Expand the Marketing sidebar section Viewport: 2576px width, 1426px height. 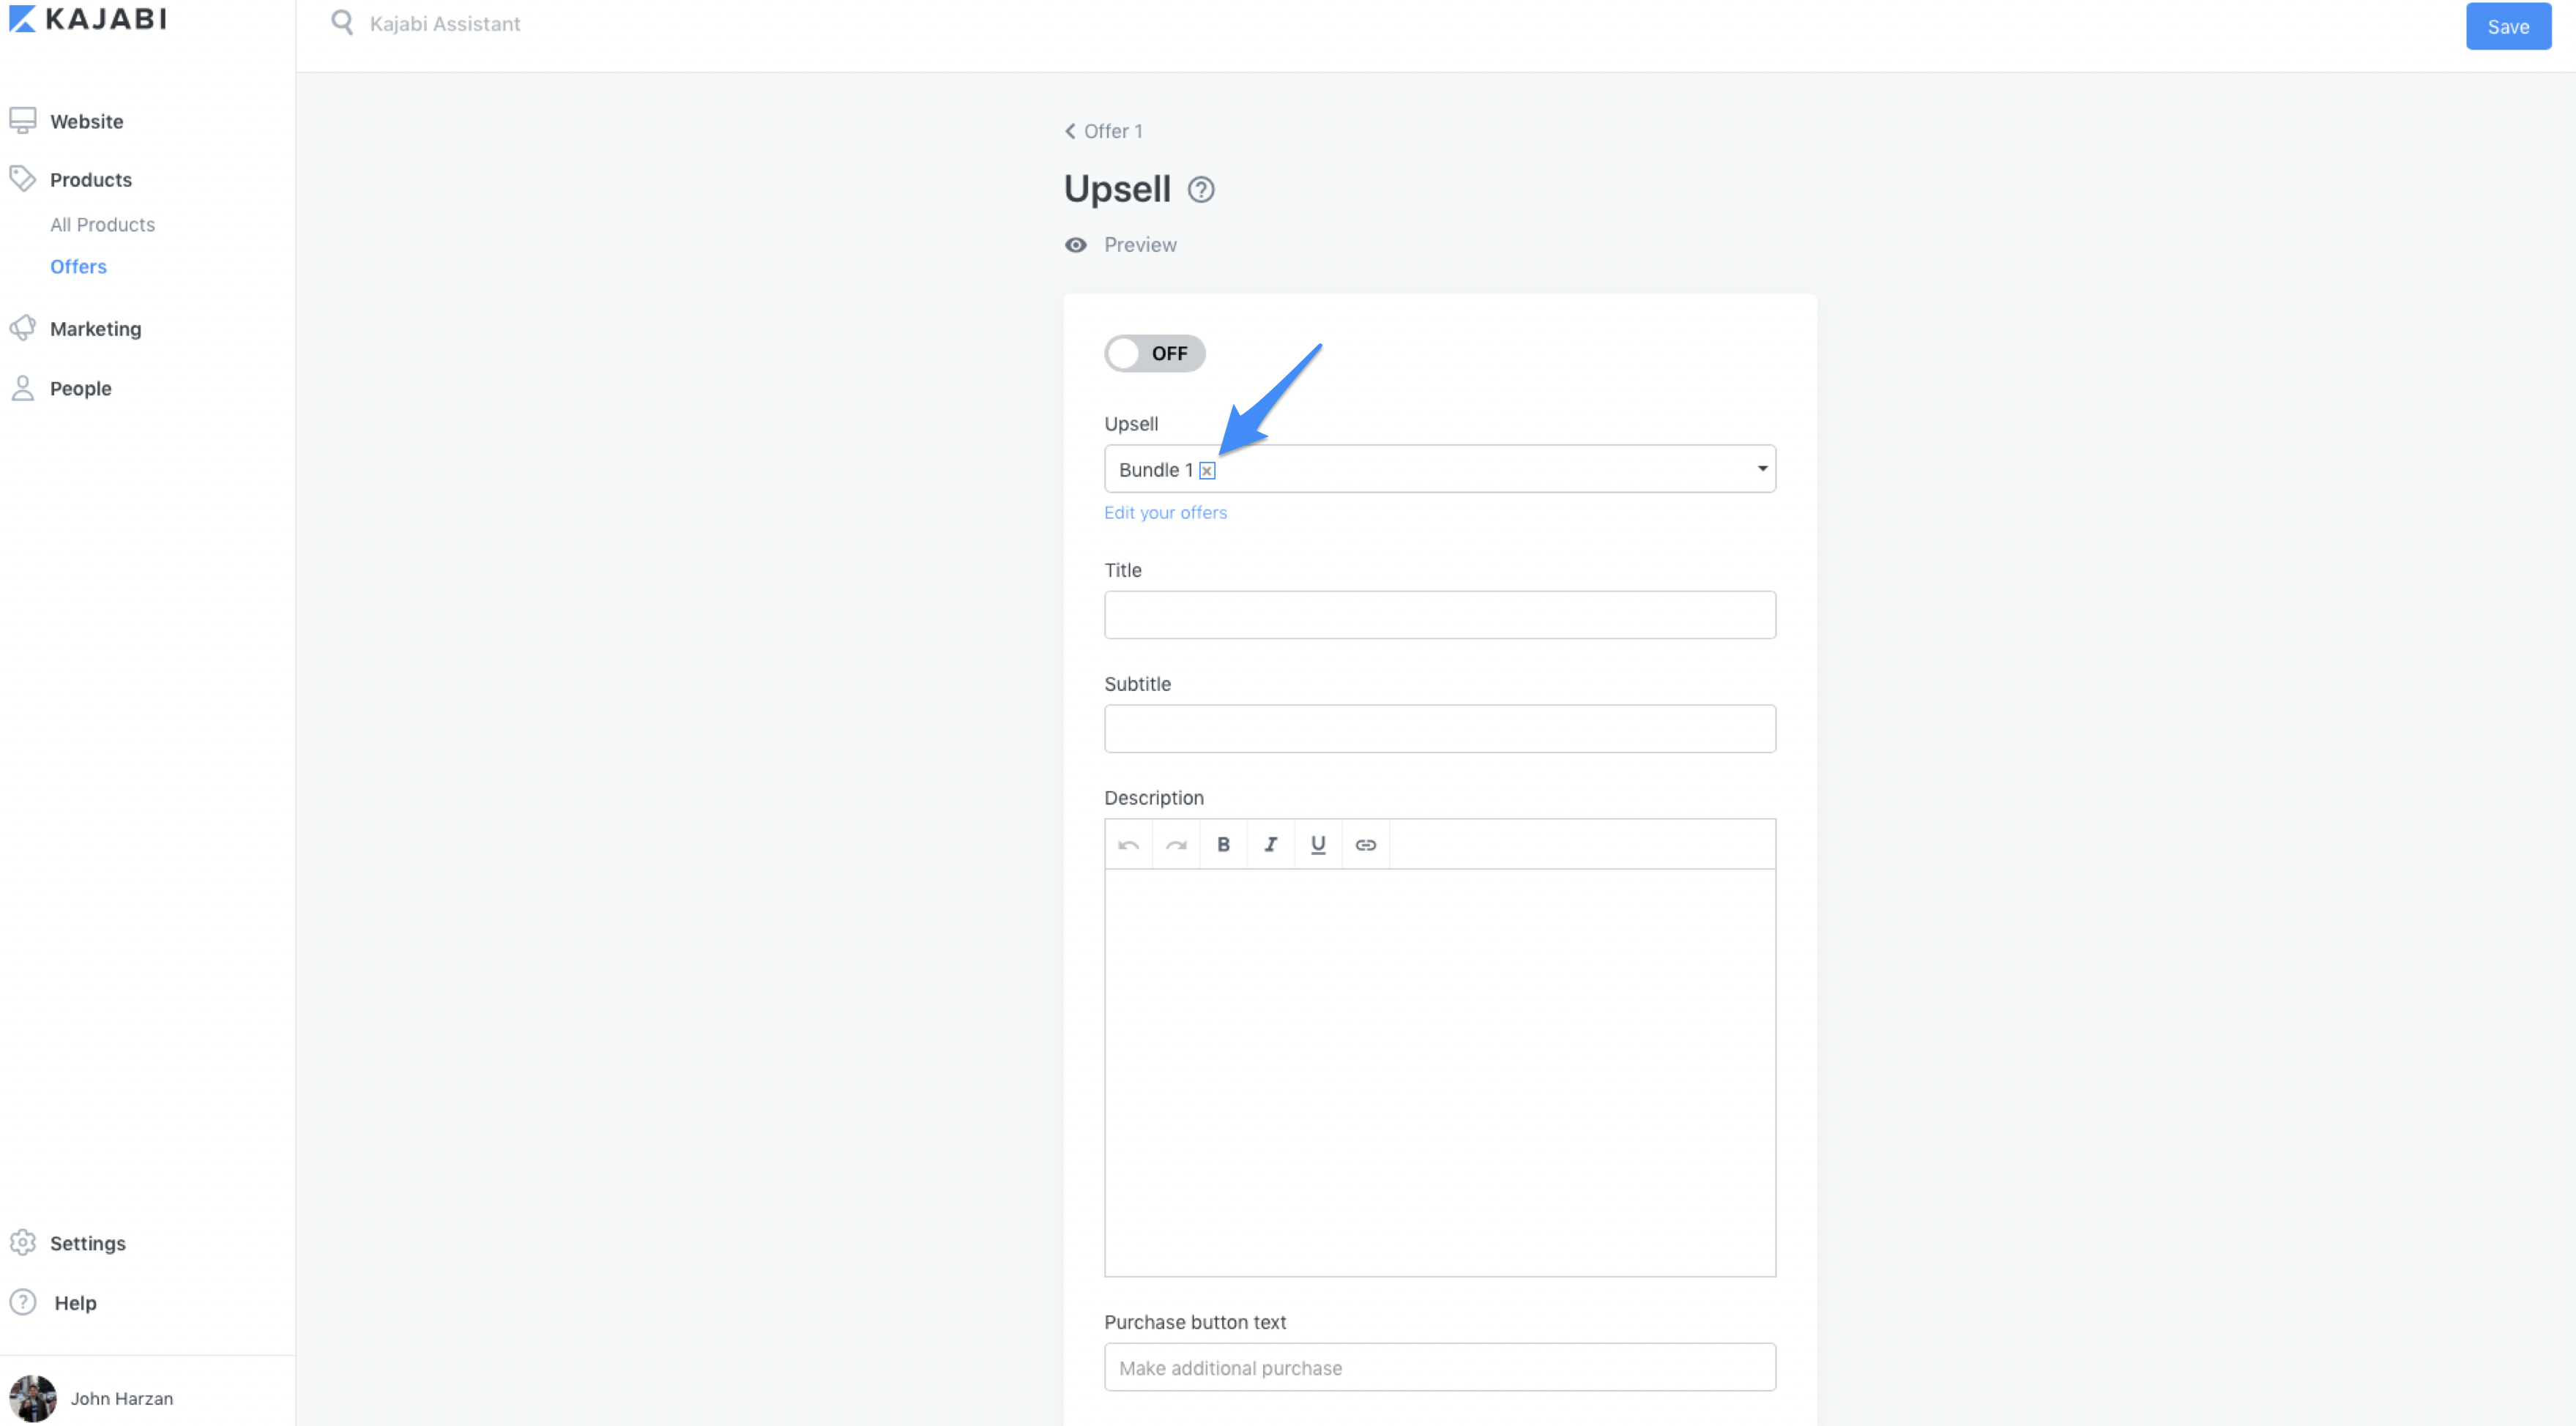[x=95, y=329]
